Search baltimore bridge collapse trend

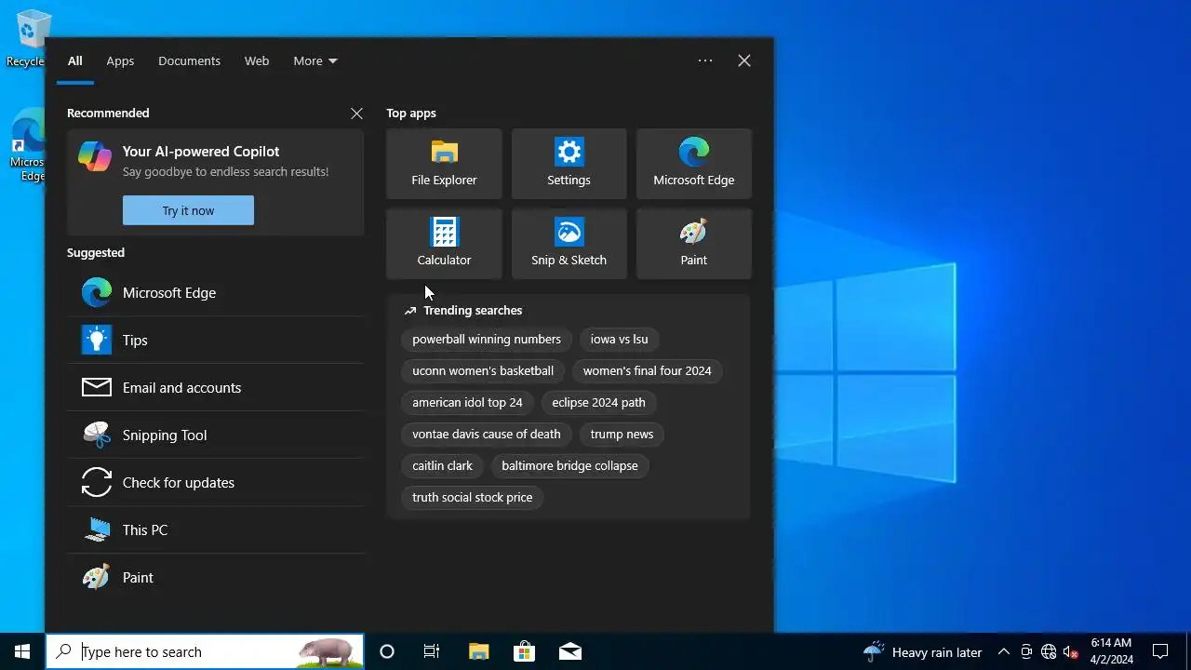tap(569, 466)
